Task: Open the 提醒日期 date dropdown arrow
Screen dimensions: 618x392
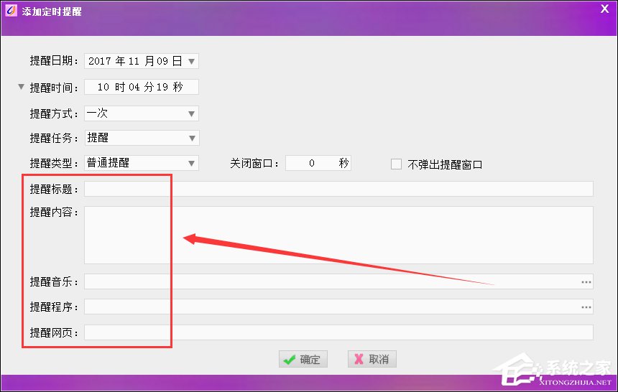Action: (192, 62)
